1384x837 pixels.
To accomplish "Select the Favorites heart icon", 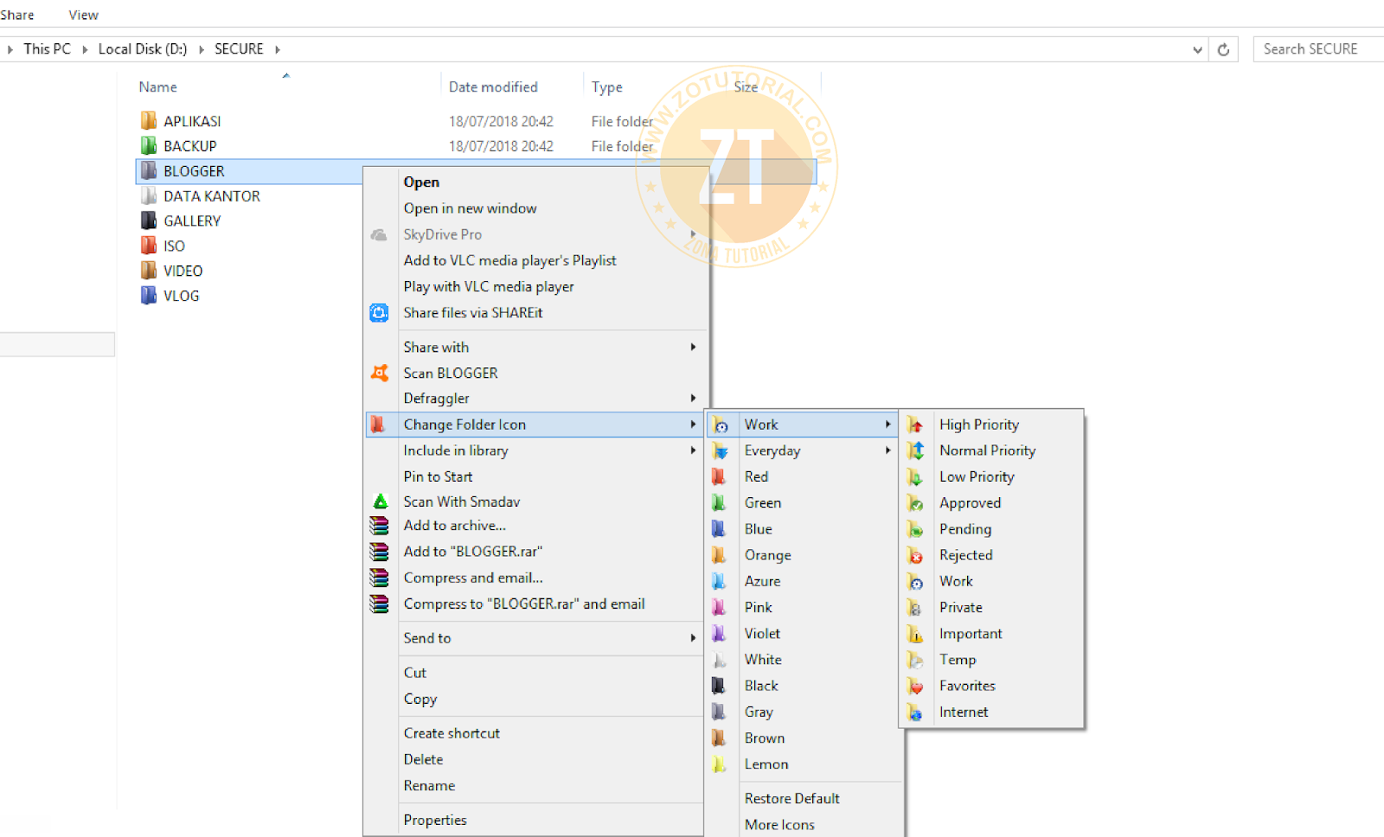I will click(915, 686).
